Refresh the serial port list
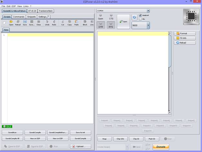202x152 pixels. coord(134,17)
